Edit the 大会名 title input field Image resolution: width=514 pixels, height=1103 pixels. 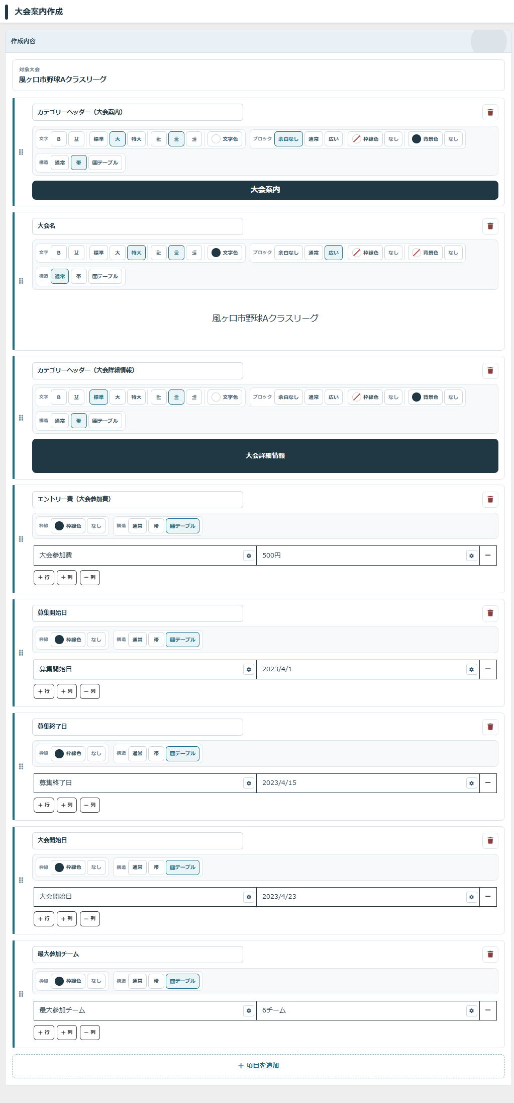click(x=138, y=226)
